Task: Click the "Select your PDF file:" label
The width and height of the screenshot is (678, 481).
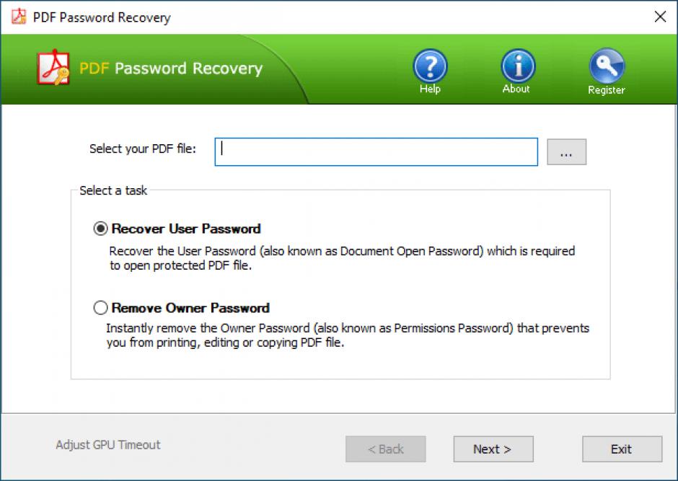Action: [143, 149]
